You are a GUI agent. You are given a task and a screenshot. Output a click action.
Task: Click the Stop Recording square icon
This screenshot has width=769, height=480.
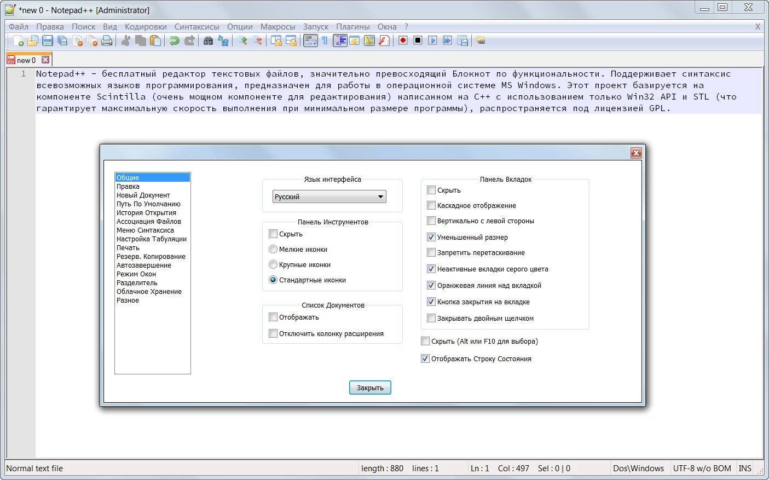coord(418,41)
